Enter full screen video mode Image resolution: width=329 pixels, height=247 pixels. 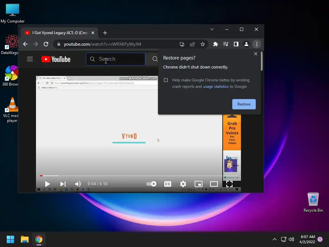229,184
